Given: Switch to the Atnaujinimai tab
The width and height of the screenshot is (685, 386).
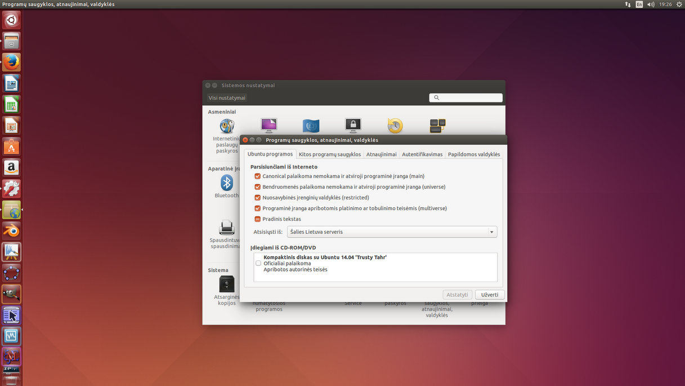Looking at the screenshot, I should pos(381,154).
